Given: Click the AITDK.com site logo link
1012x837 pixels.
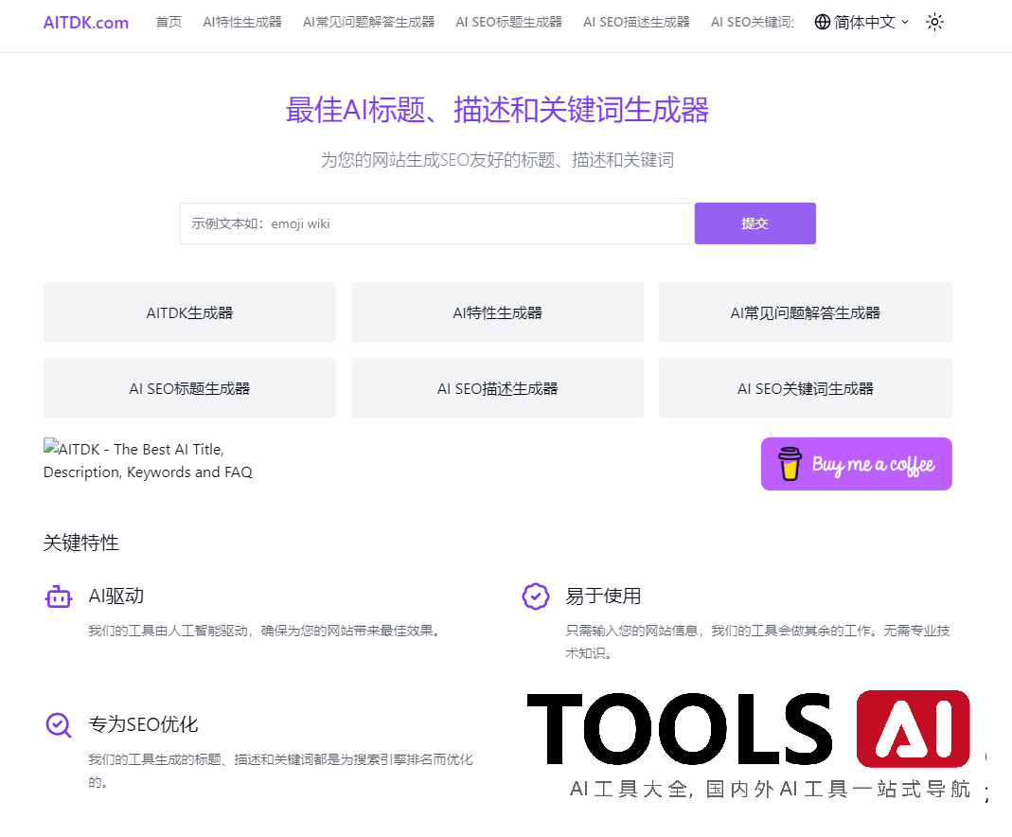Looking at the screenshot, I should point(86,22).
